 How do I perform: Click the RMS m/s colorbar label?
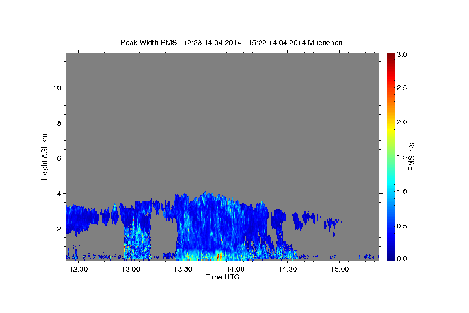coord(411,156)
